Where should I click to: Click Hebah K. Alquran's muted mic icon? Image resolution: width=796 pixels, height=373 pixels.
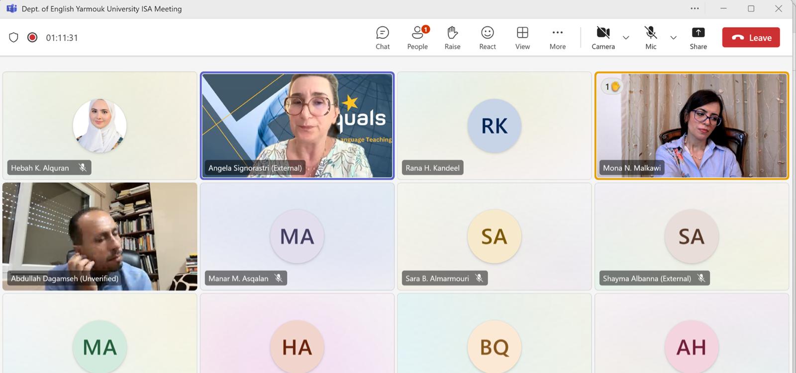click(83, 167)
